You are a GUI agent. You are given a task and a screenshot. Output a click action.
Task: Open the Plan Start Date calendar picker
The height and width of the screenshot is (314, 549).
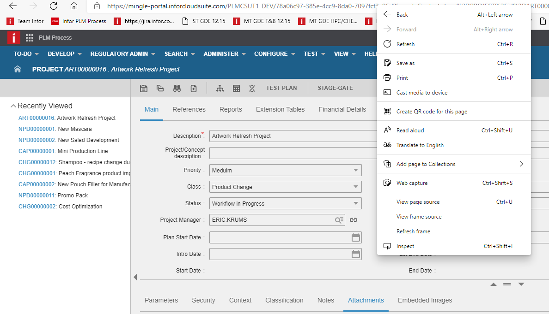(355, 237)
